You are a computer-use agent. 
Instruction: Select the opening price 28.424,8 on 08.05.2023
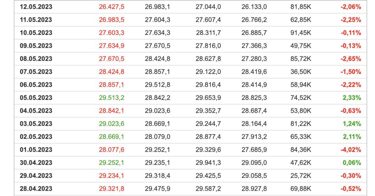pos(157,59)
